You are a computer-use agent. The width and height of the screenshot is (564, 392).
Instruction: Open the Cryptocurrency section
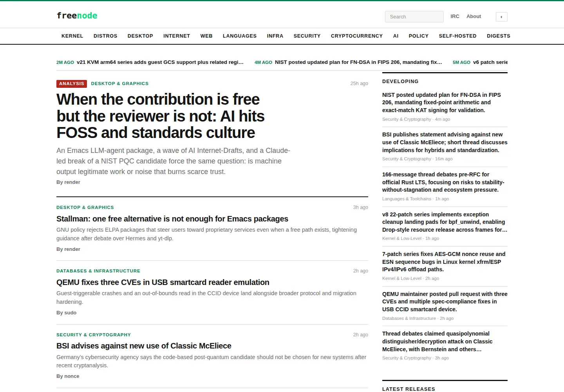point(357,36)
